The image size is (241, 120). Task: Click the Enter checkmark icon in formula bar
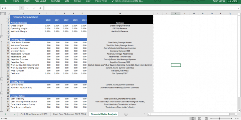tap(34, 8)
